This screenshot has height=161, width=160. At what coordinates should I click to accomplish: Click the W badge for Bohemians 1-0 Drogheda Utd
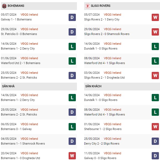click(72, 156)
